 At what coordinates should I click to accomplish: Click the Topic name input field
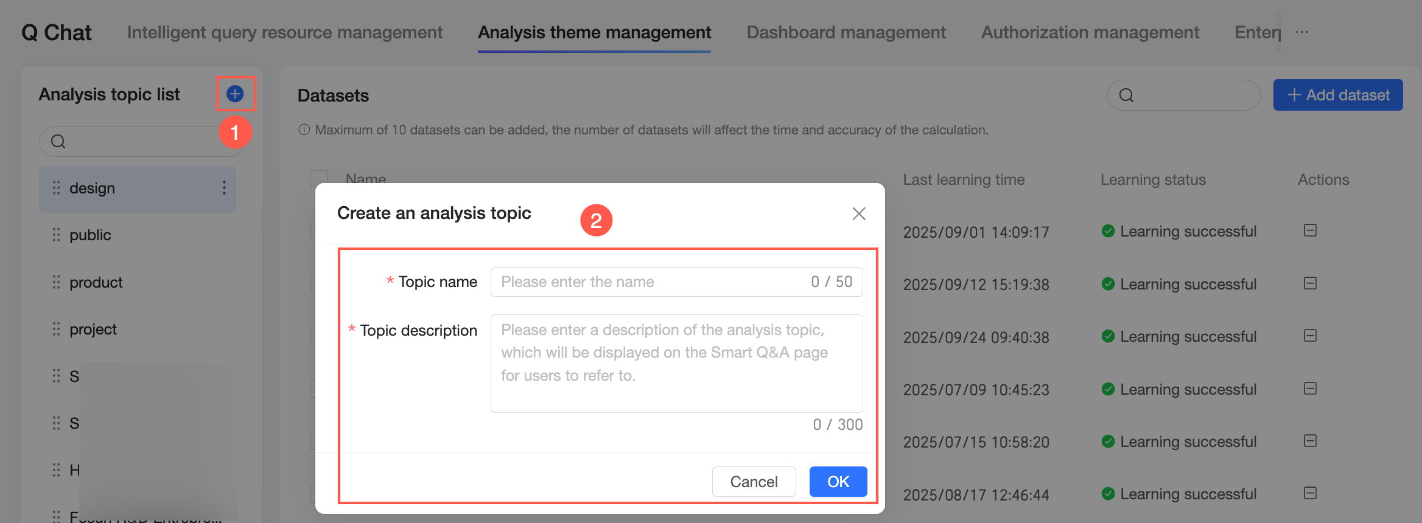pos(676,282)
